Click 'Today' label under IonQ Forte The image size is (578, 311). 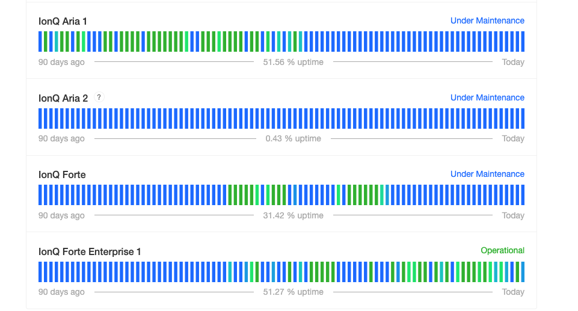513,215
